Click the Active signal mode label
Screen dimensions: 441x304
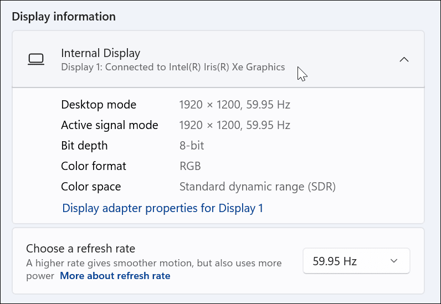point(110,125)
